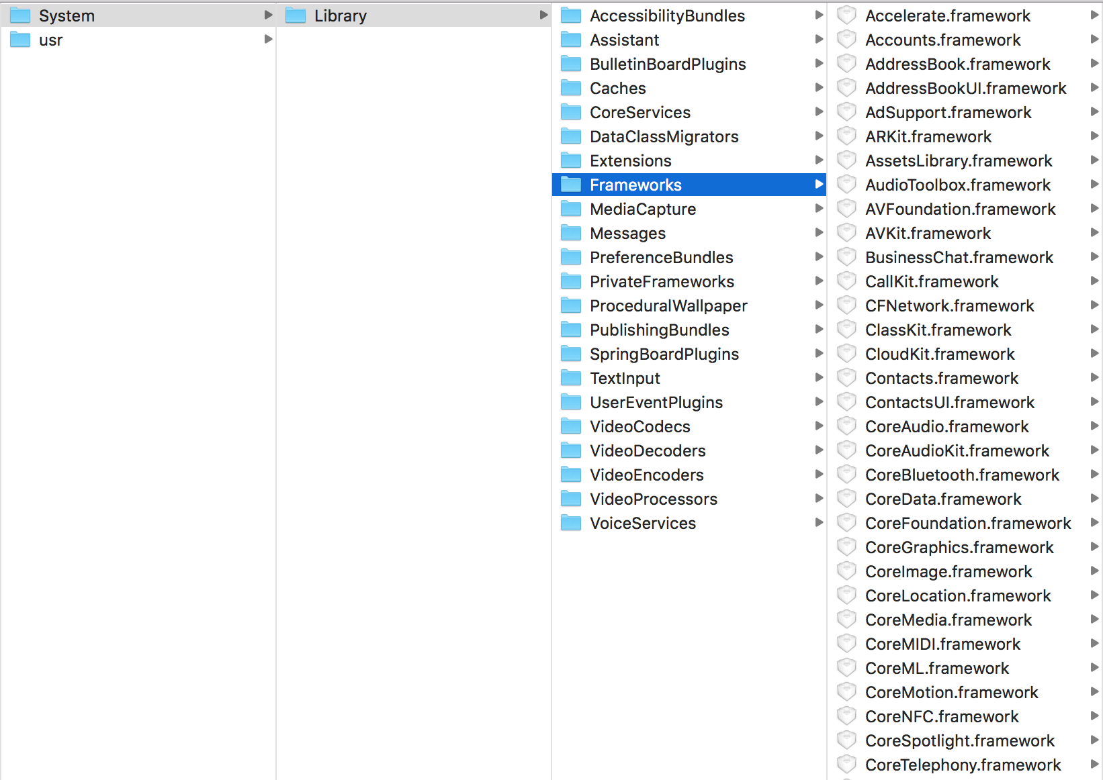Screen dimensions: 1103x780
Task: Expand the System folder arrow
Action: click(268, 15)
